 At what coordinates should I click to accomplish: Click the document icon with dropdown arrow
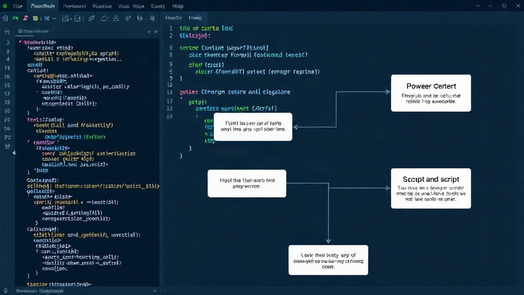point(65,18)
